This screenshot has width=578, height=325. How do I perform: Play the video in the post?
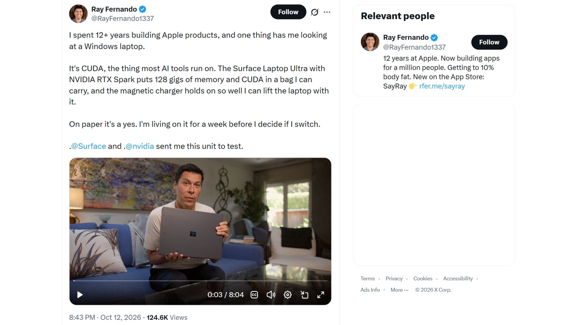tap(80, 295)
